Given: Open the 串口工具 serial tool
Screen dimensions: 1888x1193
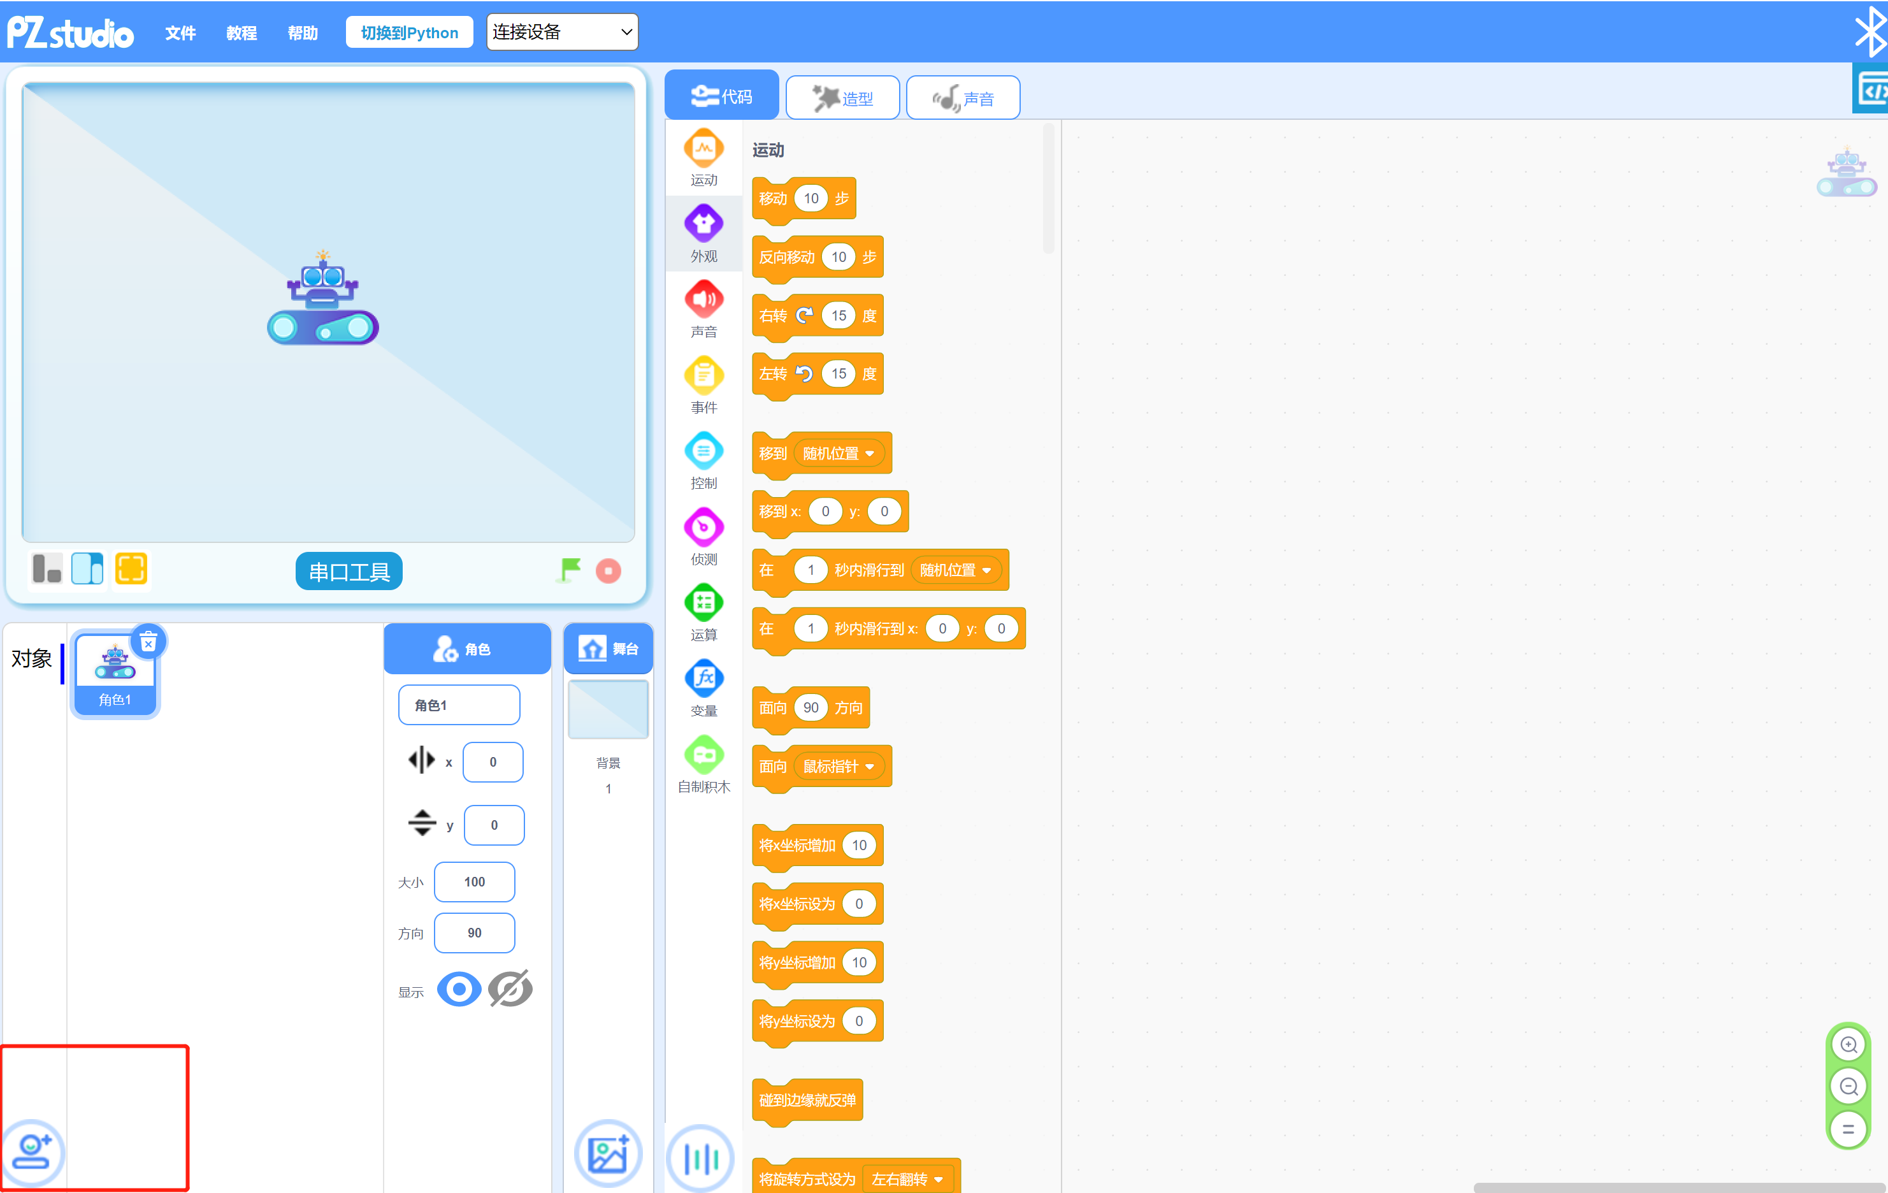Looking at the screenshot, I should click(x=349, y=571).
